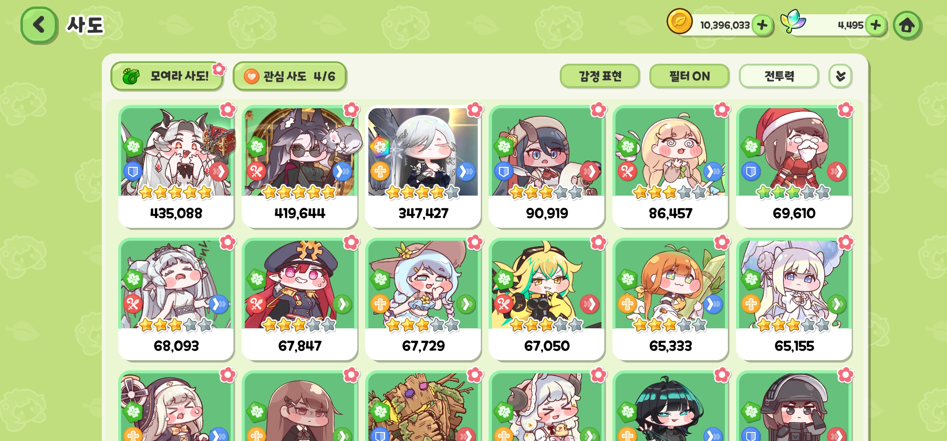Open the 모여라 사도! menu
Image resolution: width=947 pixels, height=441 pixels.
tap(167, 76)
